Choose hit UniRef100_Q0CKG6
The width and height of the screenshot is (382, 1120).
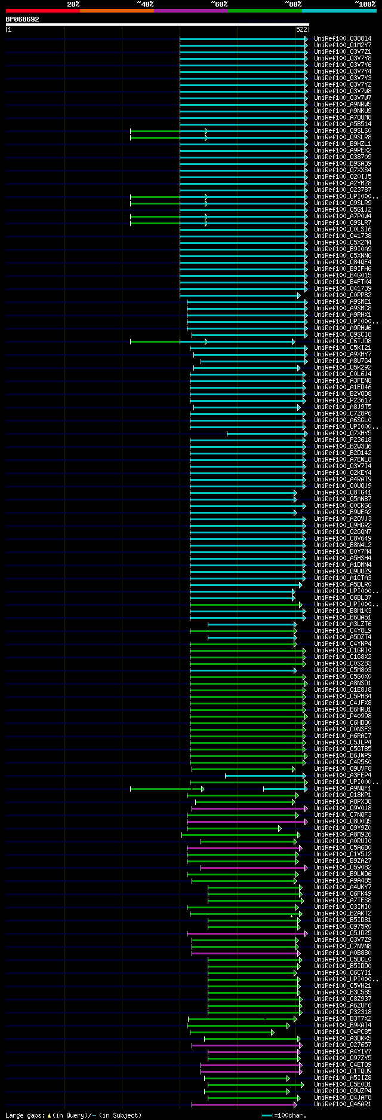pyautogui.click(x=343, y=506)
